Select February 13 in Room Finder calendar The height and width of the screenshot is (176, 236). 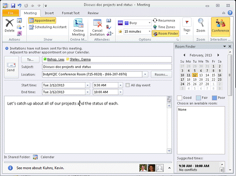201,75
